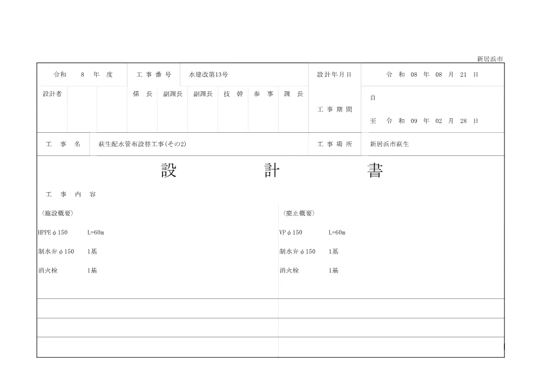The image size is (540, 381).
Task: Click the 新居浜市 label at top right
Action: (x=490, y=59)
